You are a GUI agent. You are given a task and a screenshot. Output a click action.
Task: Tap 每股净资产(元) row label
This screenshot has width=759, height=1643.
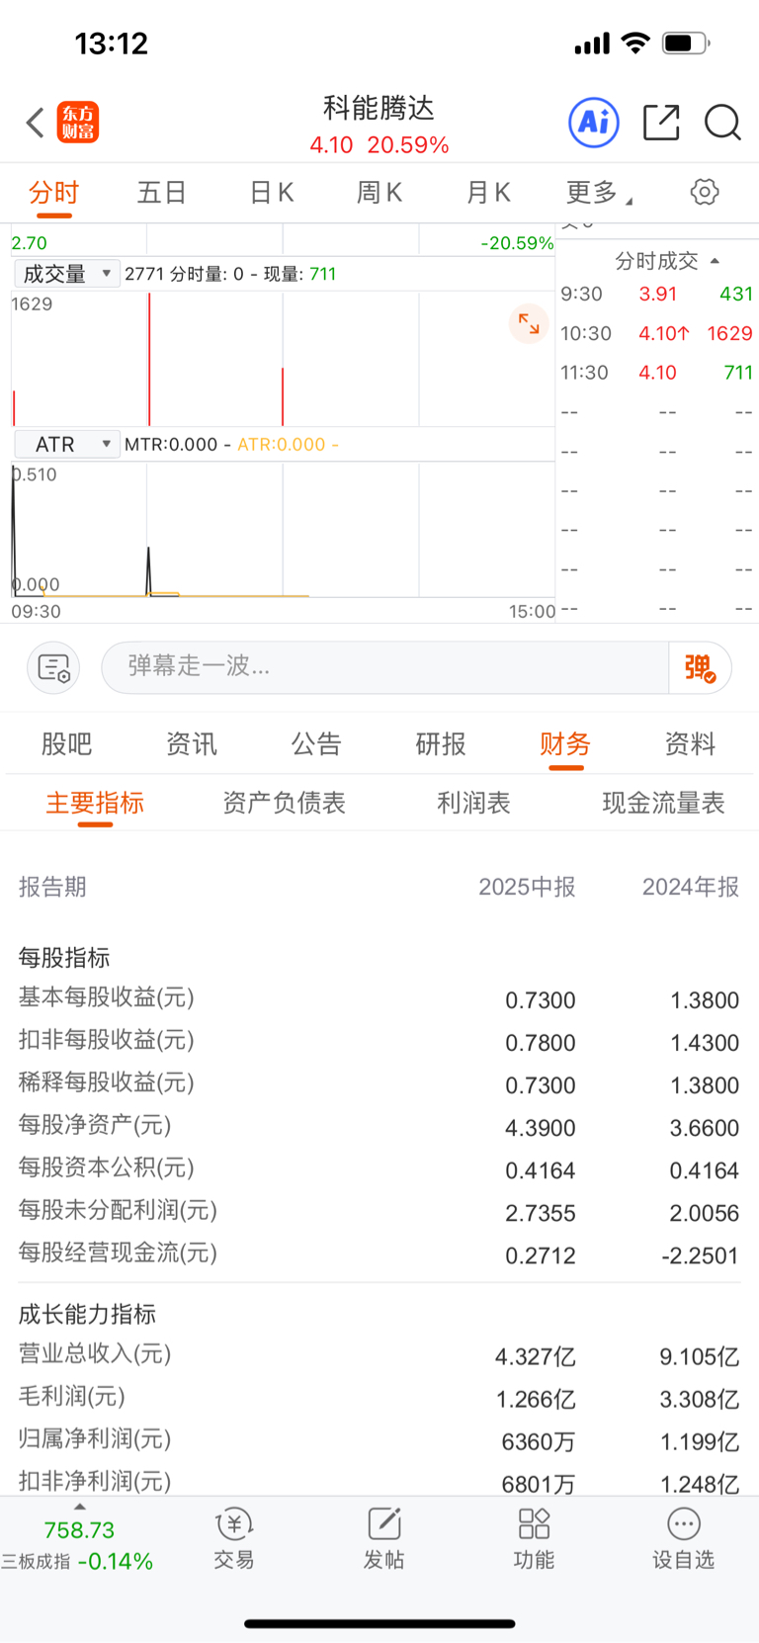(95, 1125)
